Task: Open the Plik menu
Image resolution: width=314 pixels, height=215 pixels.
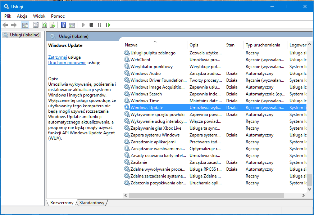Action: click(8, 16)
